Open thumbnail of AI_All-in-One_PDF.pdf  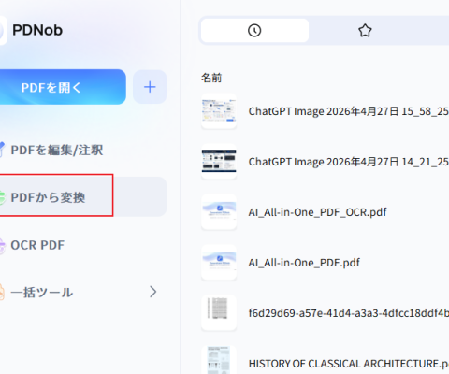click(219, 263)
